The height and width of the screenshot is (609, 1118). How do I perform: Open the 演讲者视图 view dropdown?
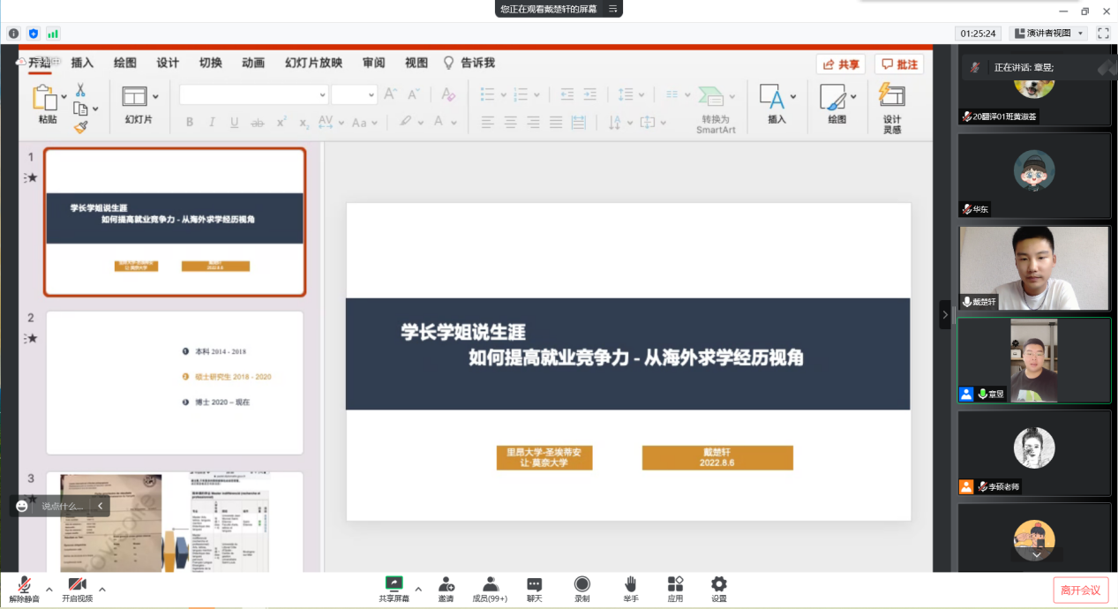[x=1048, y=34]
